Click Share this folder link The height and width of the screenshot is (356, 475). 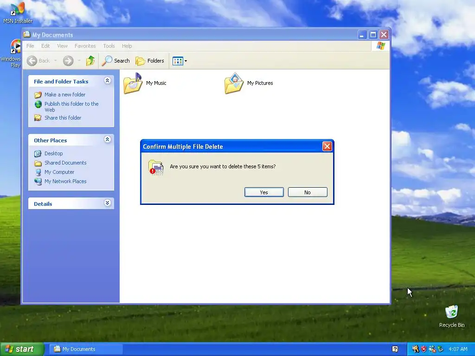pyautogui.click(x=63, y=118)
